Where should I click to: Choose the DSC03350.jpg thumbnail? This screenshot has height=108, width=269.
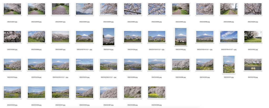click(85, 92)
